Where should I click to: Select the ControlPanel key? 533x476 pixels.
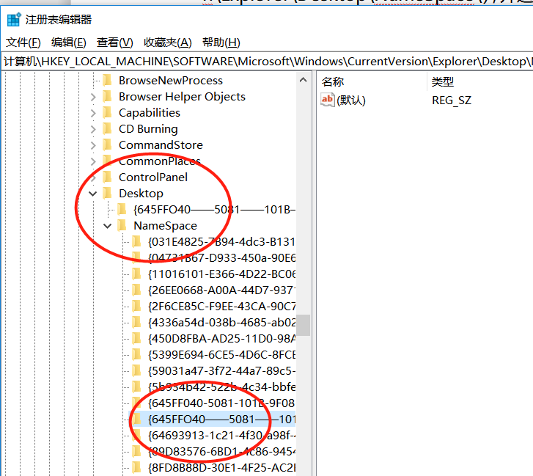click(153, 177)
